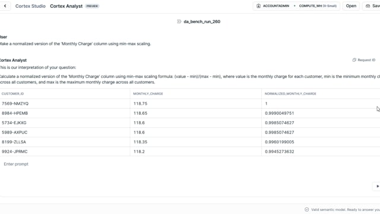Select cell 9924-JPRMC
The height and width of the screenshot is (214, 380).
point(14,152)
